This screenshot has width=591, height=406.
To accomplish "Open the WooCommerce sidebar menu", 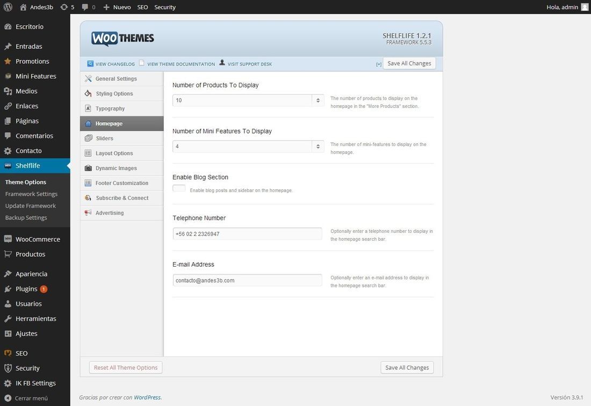I will tap(35, 239).
